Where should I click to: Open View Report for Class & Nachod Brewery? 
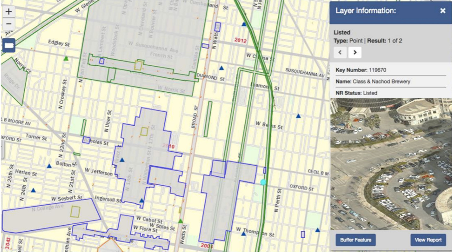coord(428,240)
